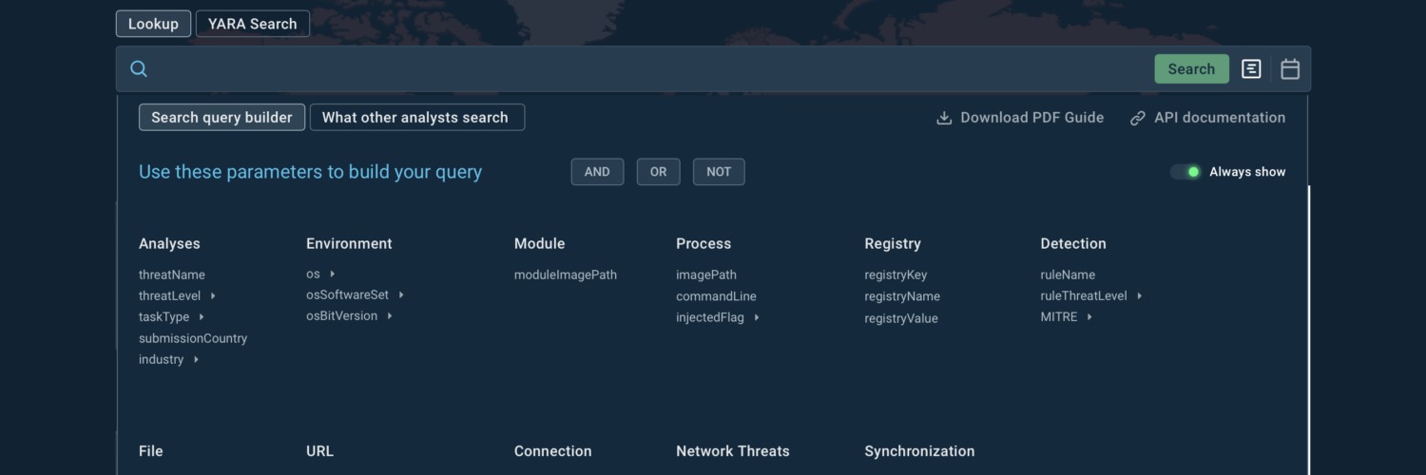Expand the injectedFlag parameter arrow
Screen dimensions: 1426x475
point(757,318)
